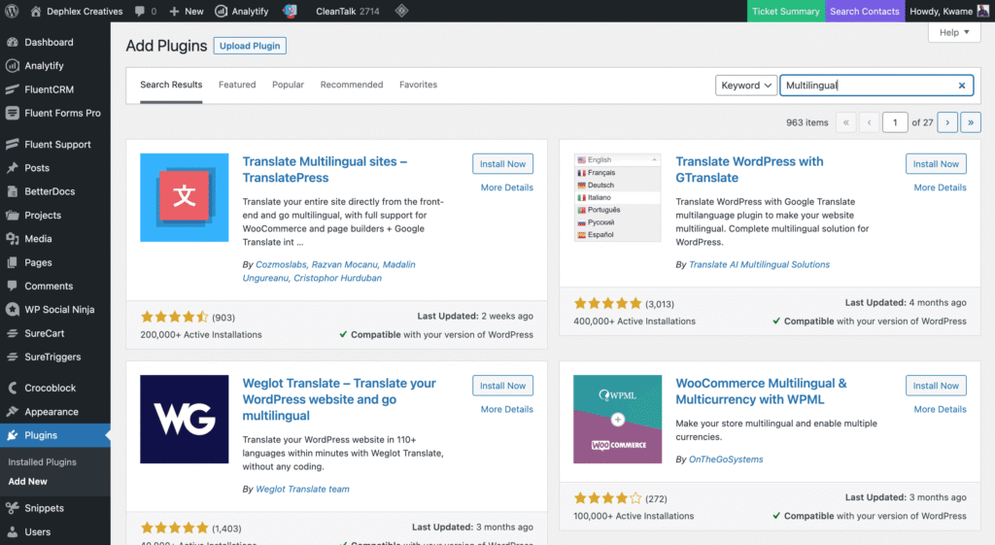Screen dimensions: 995x545
Task: Switch to the Recommended tab
Action: (x=352, y=85)
